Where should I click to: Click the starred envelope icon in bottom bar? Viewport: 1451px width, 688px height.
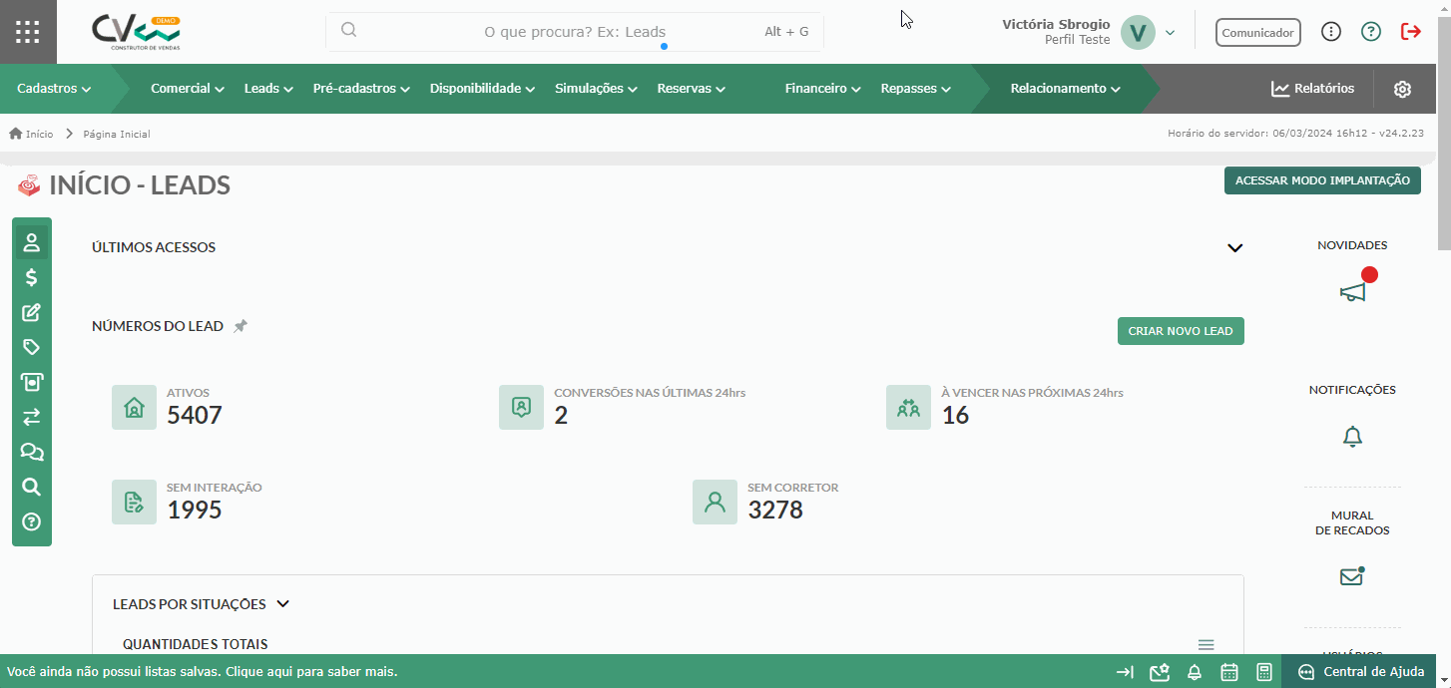coord(1159,672)
